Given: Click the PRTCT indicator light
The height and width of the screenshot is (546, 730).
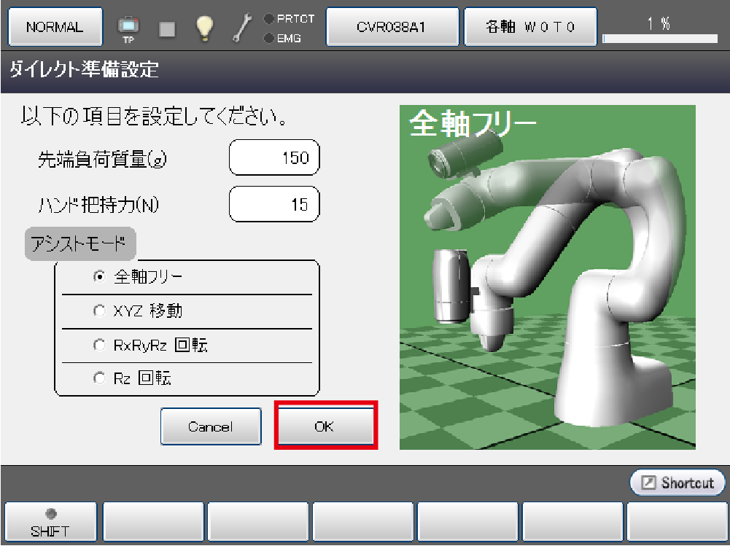Looking at the screenshot, I should point(269,19).
